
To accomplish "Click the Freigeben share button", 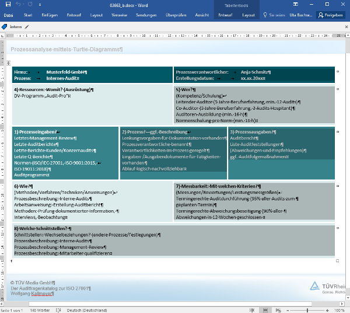I will click(x=330, y=15).
